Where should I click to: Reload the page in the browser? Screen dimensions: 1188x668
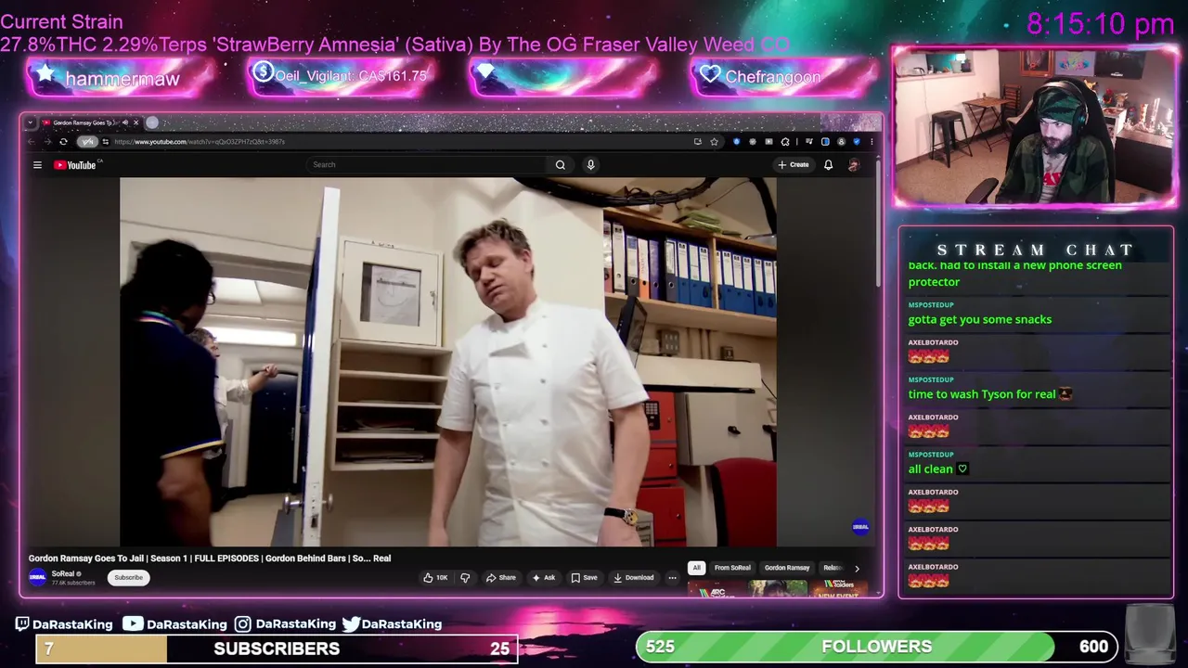pyautogui.click(x=63, y=142)
